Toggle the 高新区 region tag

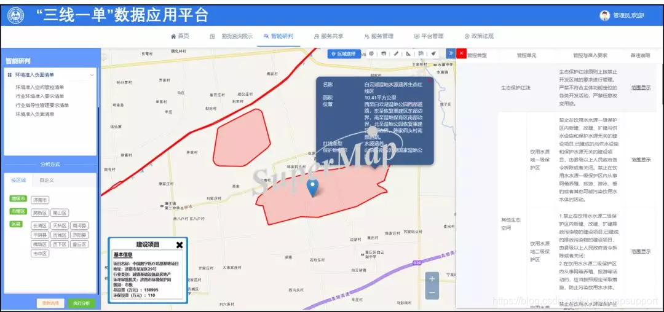pyautogui.click(x=40, y=213)
